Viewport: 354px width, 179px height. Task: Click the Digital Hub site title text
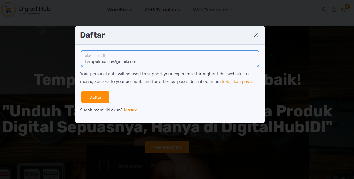coord(34,9)
